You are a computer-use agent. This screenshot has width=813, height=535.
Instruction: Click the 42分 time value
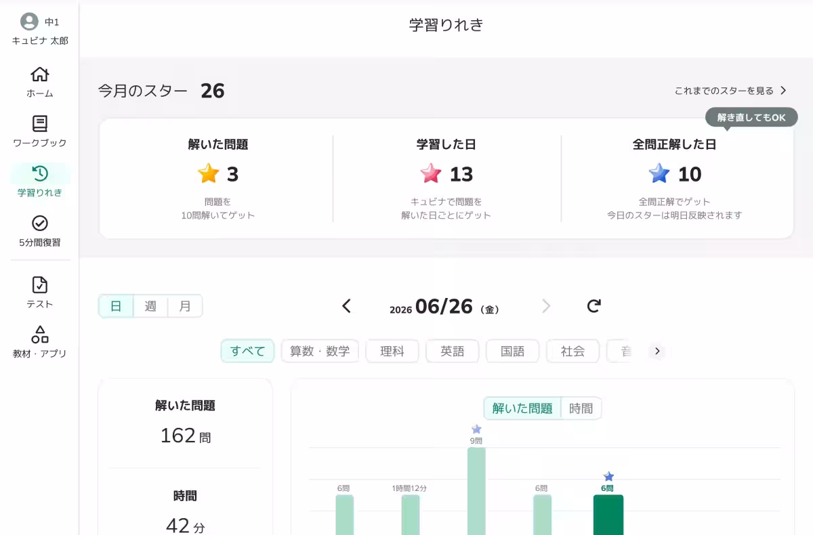pos(185,525)
